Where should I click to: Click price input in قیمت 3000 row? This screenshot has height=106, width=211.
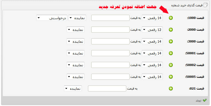(x=110, y=41)
